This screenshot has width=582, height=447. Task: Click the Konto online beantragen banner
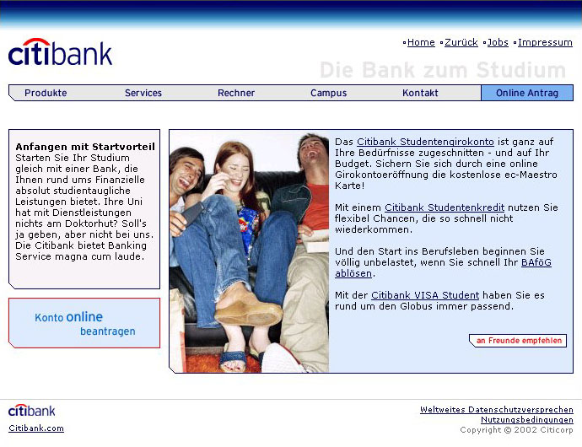[84, 323]
